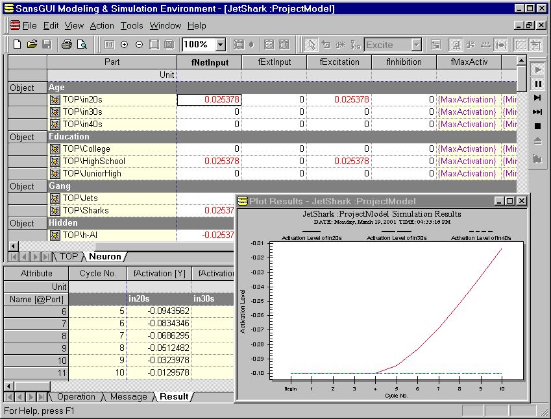Switch to the Message tab
The image size is (551, 419).
point(127,397)
